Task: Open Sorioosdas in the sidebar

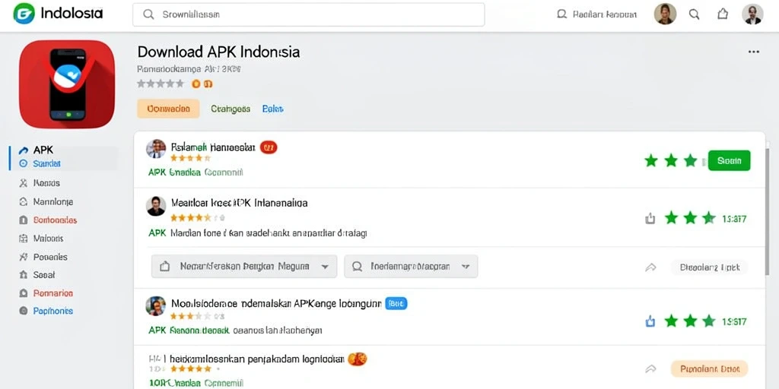Action: coord(55,220)
